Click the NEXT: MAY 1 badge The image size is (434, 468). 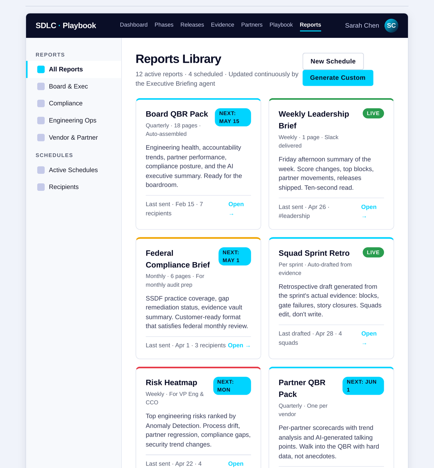pyautogui.click(x=235, y=257)
